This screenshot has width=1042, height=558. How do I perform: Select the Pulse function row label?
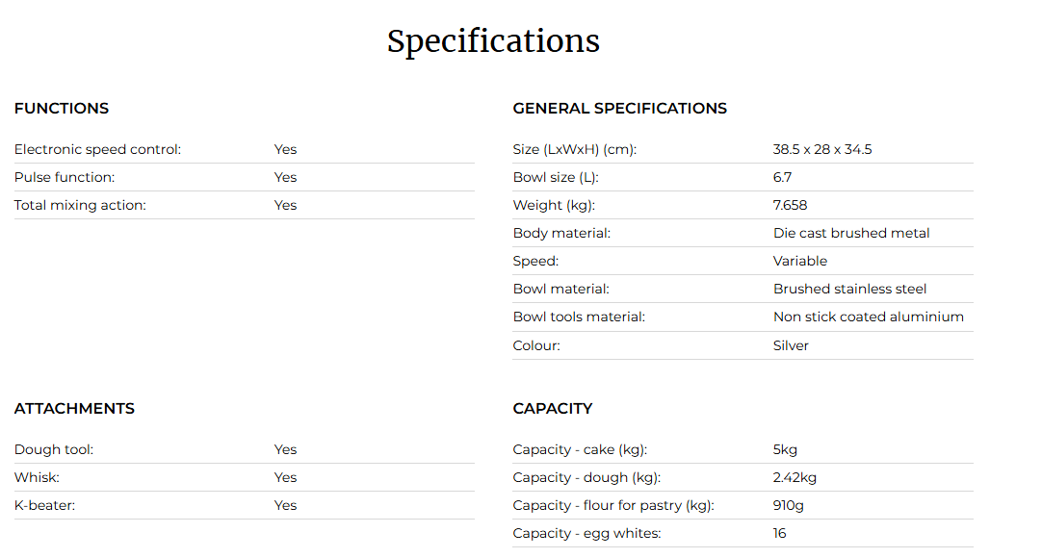coord(65,177)
